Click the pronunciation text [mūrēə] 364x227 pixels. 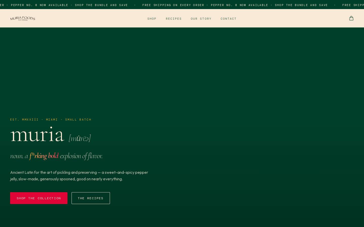pyautogui.click(x=80, y=138)
